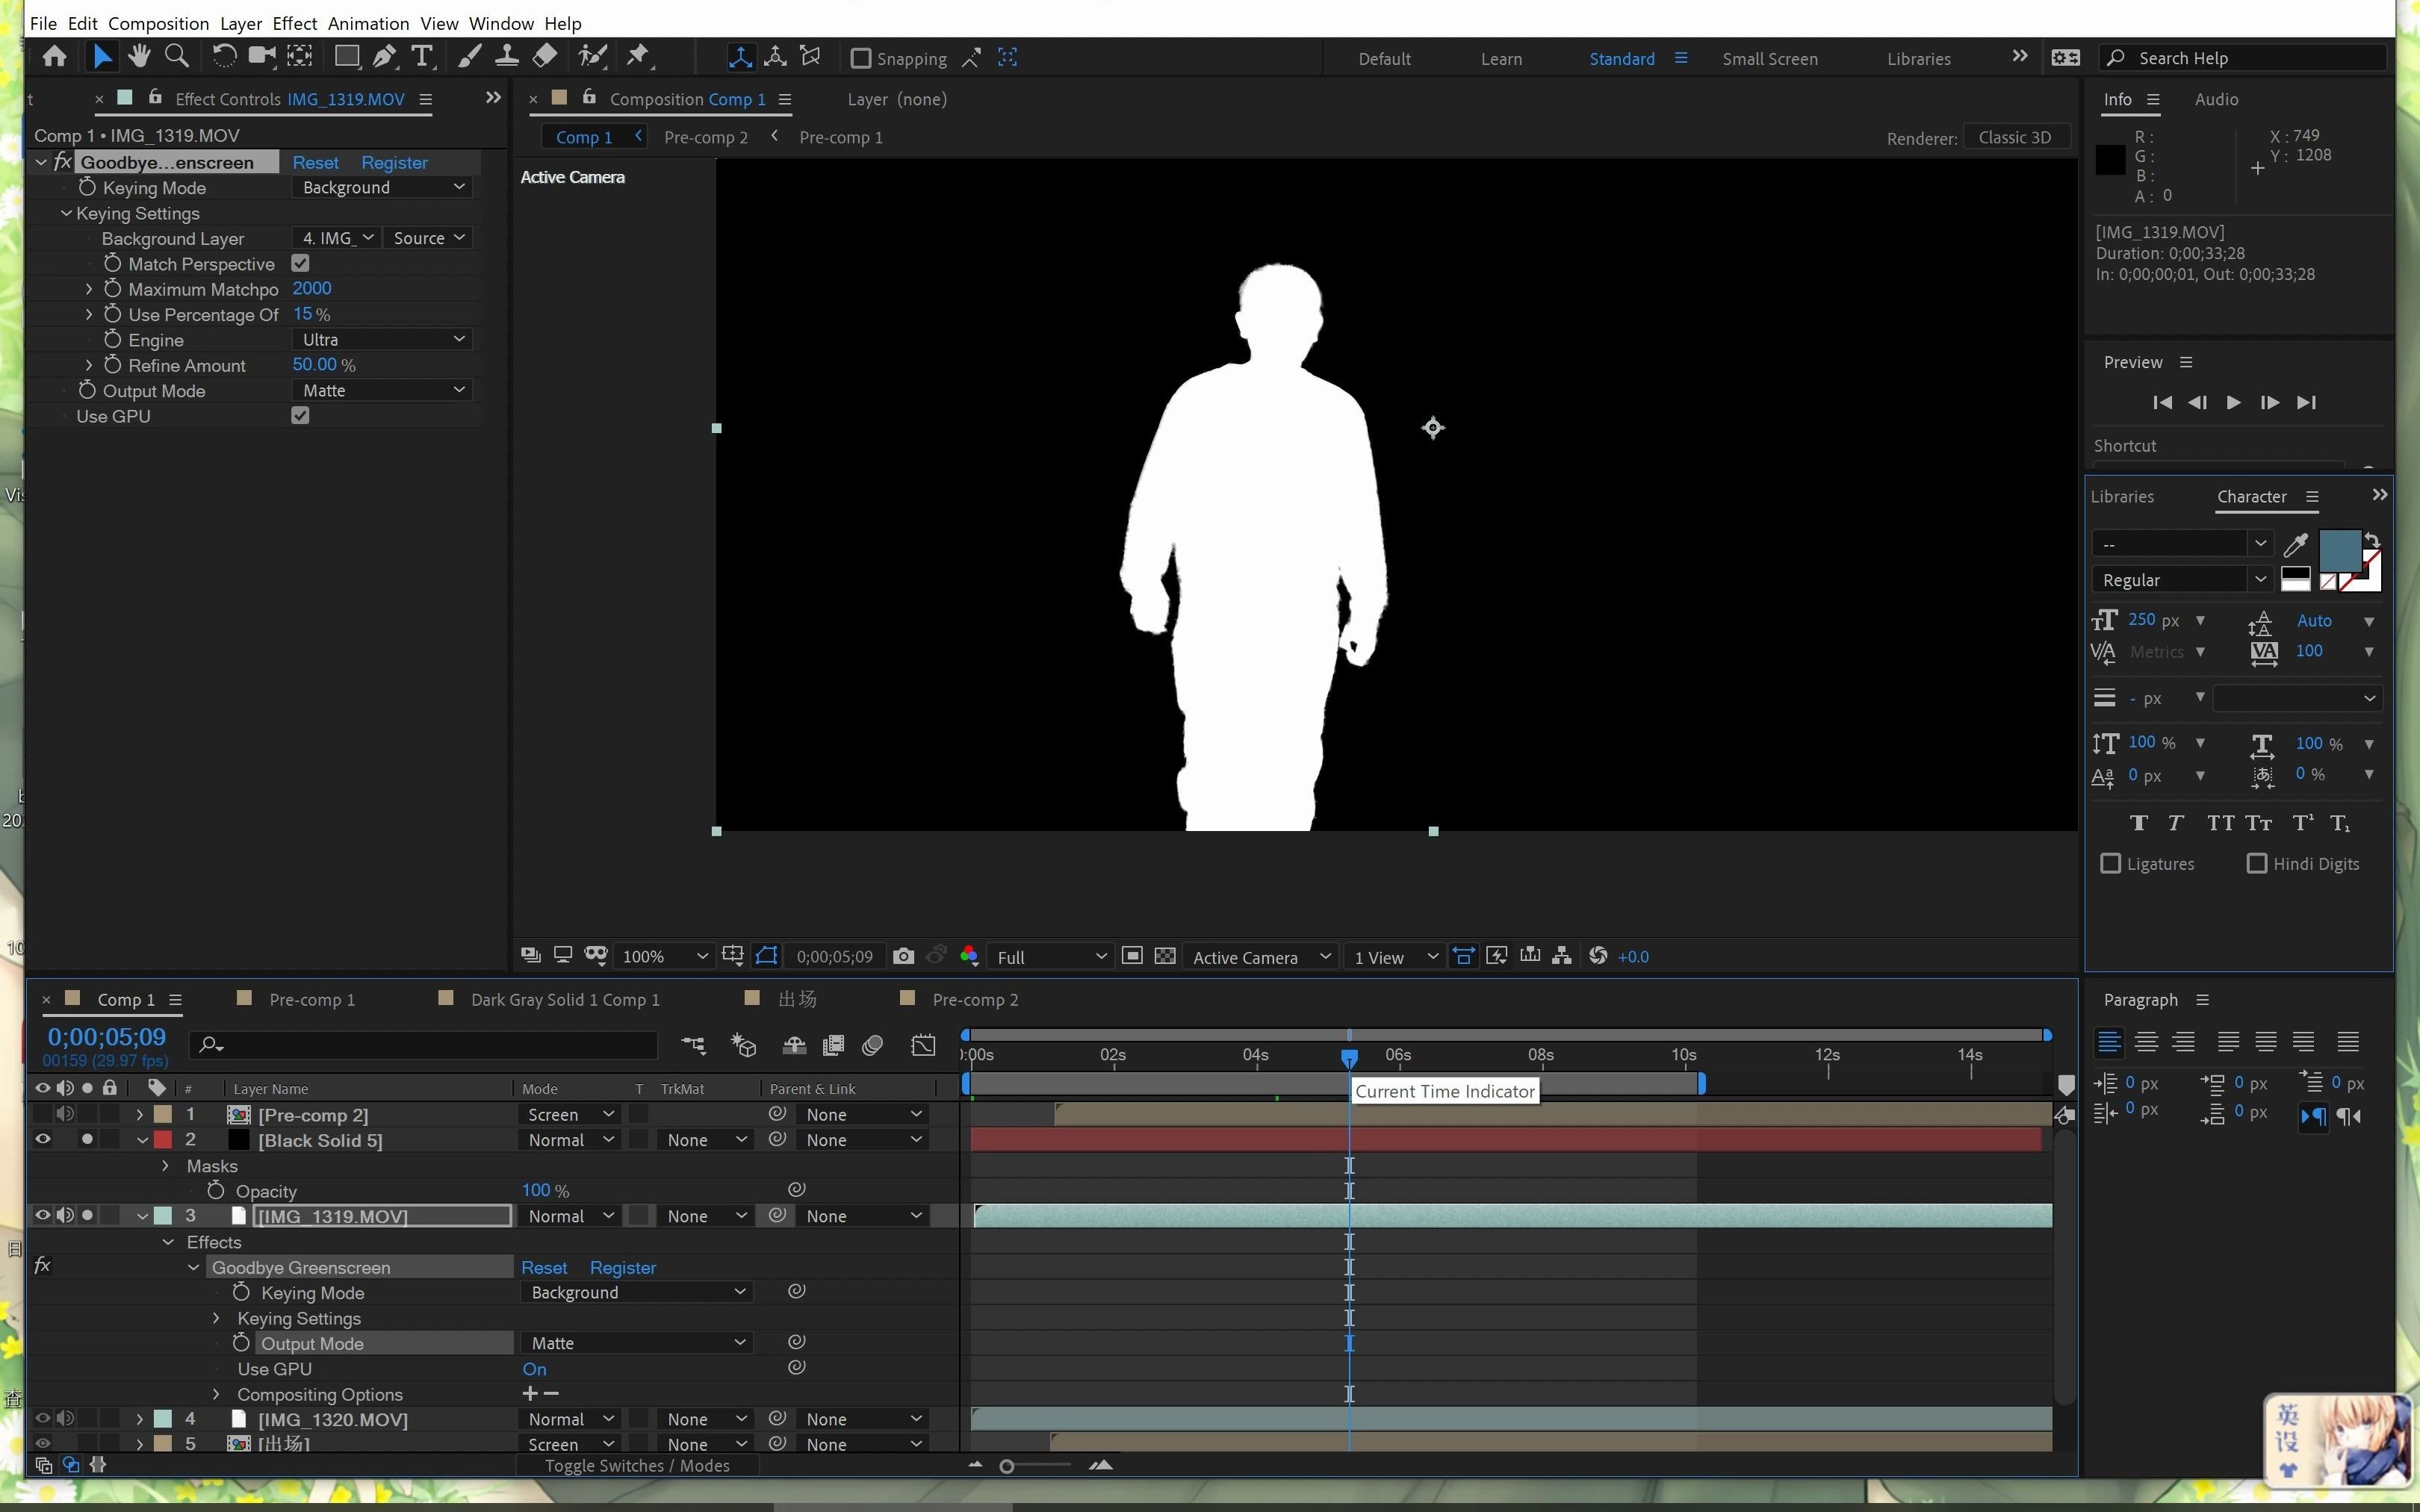Click Register in Effect Controls panel
Image resolution: width=2420 pixels, height=1512 pixels.
coord(394,162)
